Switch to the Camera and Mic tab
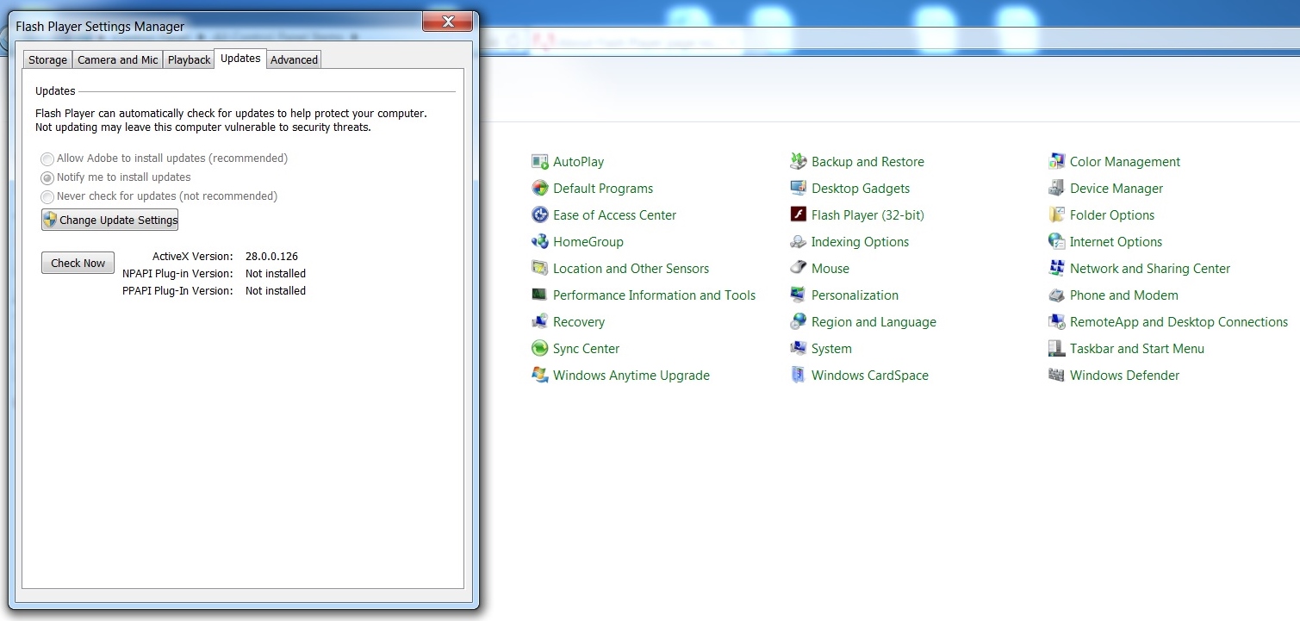The height and width of the screenshot is (621, 1300). click(x=118, y=60)
